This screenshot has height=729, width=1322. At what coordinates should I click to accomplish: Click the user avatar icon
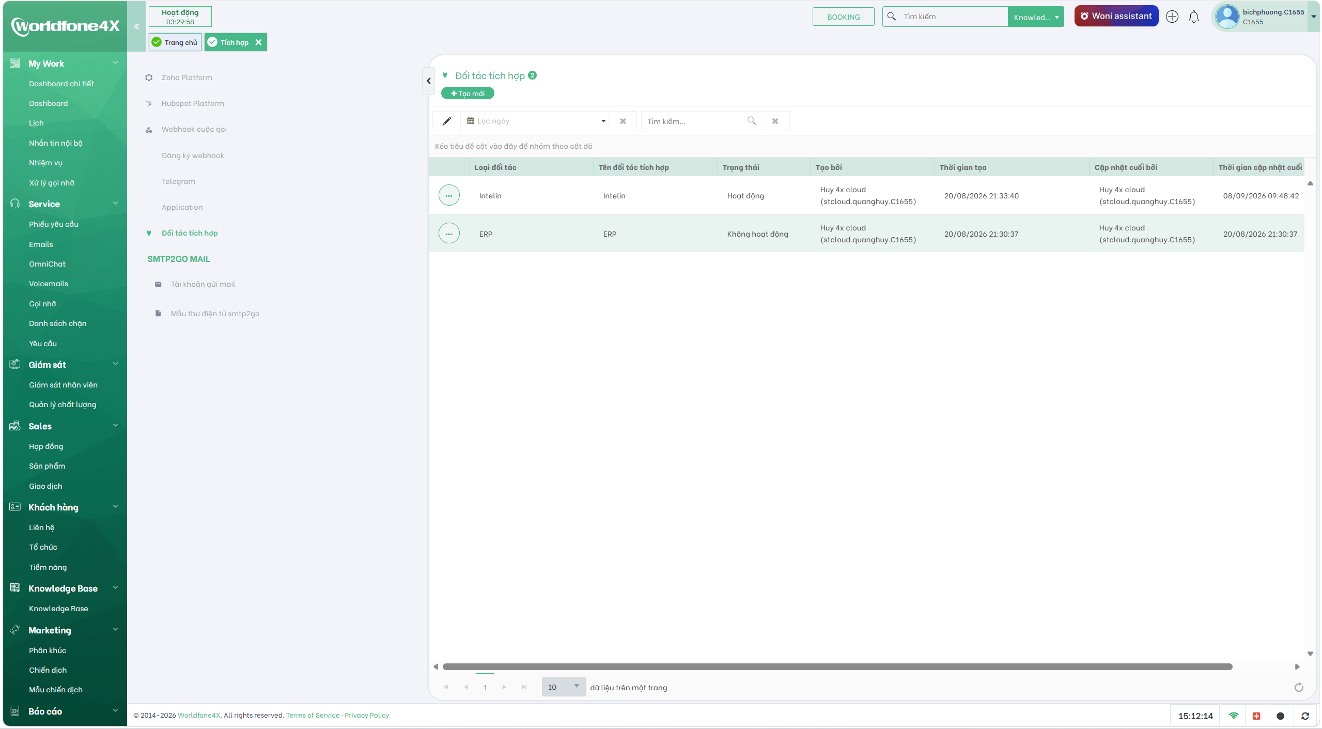point(1227,17)
